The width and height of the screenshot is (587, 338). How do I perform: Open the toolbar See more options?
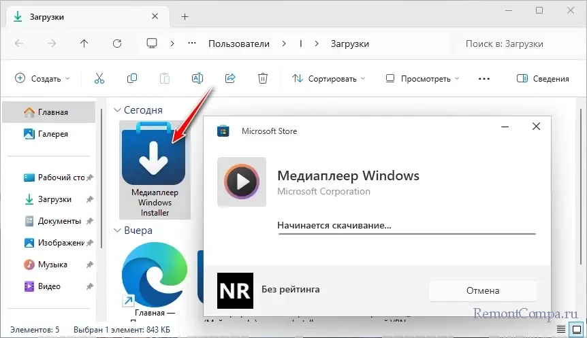(x=484, y=79)
